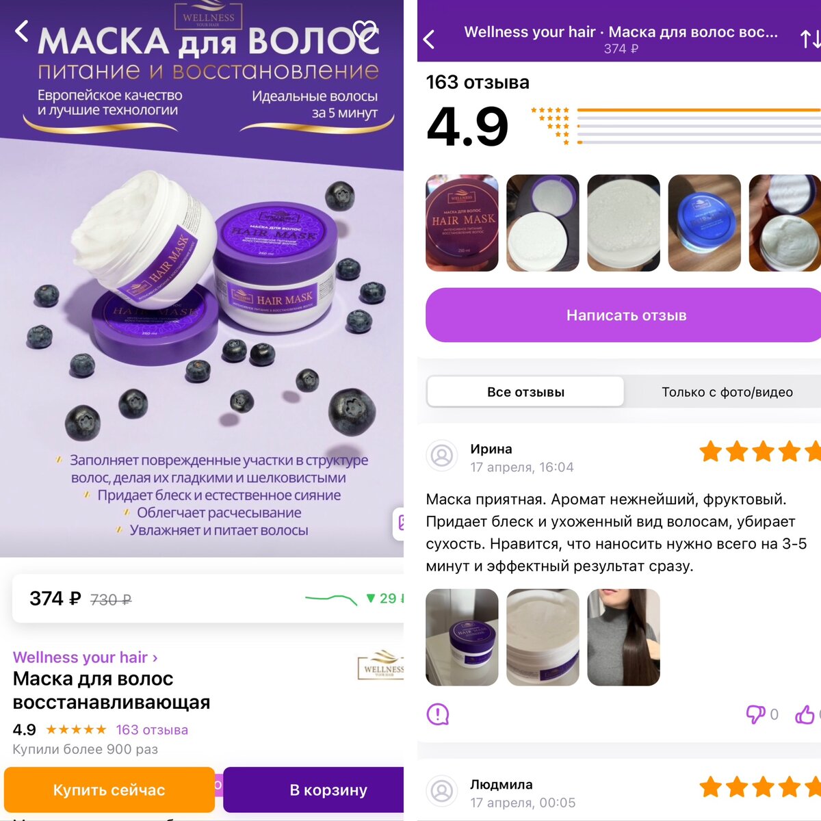Open the 163 отзыва link
The image size is (821, 821).
pyautogui.click(x=152, y=730)
